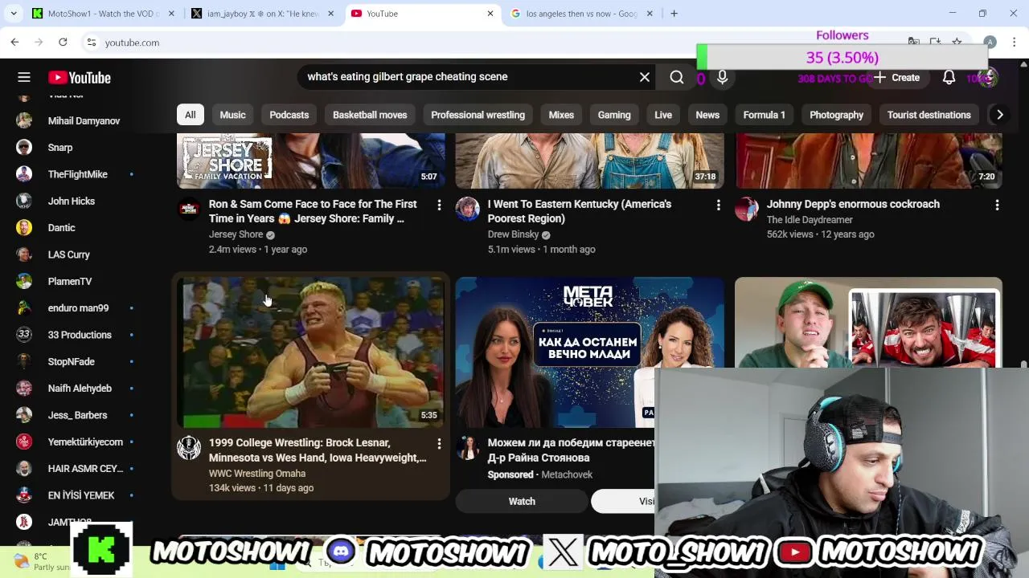Open Jess_ Barbers subscription
This screenshot has height=578, width=1029.
tap(76, 415)
